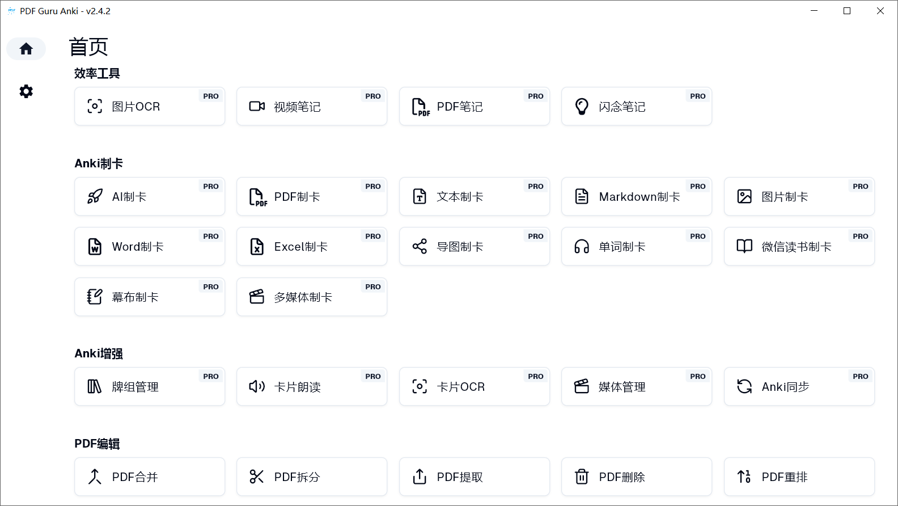Viewport: 898px width, 506px height.
Task: Select the 微信读书制卡 card
Action: click(799, 246)
